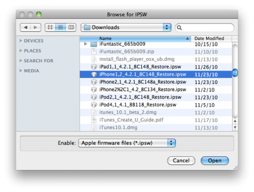The width and height of the screenshot is (254, 192).
Task: Sort files by Name column header
Action: pyautogui.click(x=135, y=38)
